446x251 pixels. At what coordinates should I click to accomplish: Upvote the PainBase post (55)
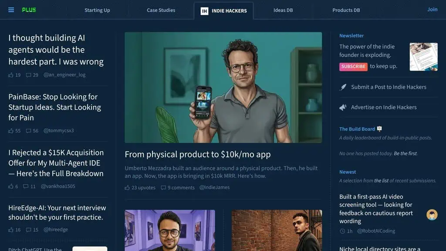[x=11, y=131]
